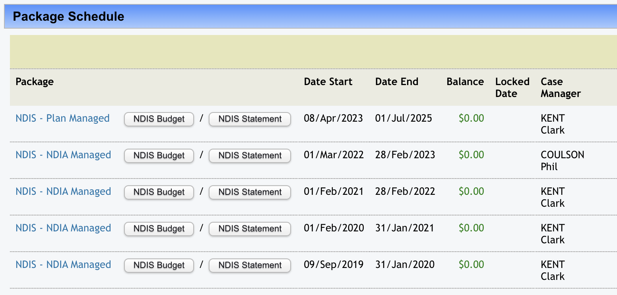Click the Balance column header

[465, 82]
